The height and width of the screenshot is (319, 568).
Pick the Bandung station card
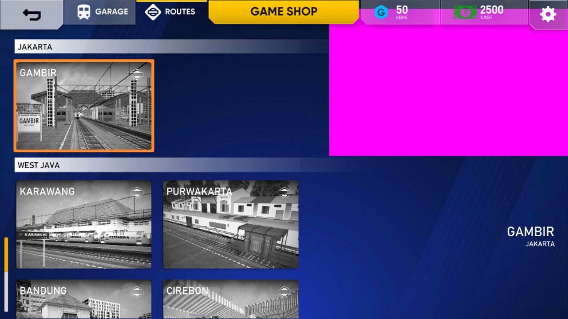pos(84,299)
